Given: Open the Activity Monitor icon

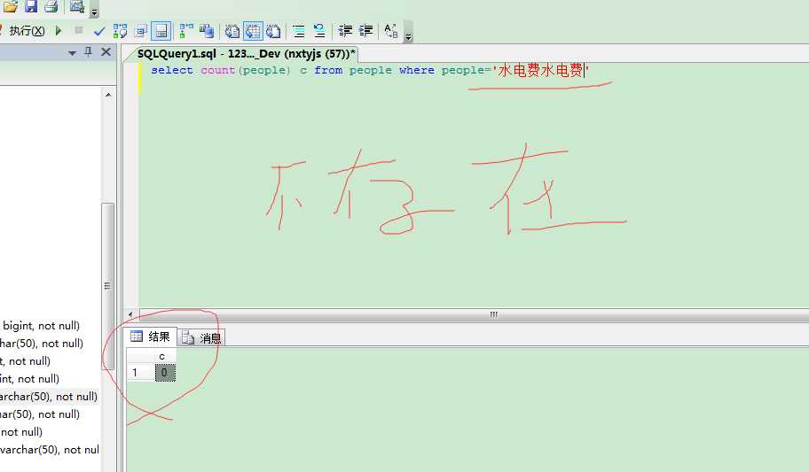Looking at the screenshot, I should (77, 5).
